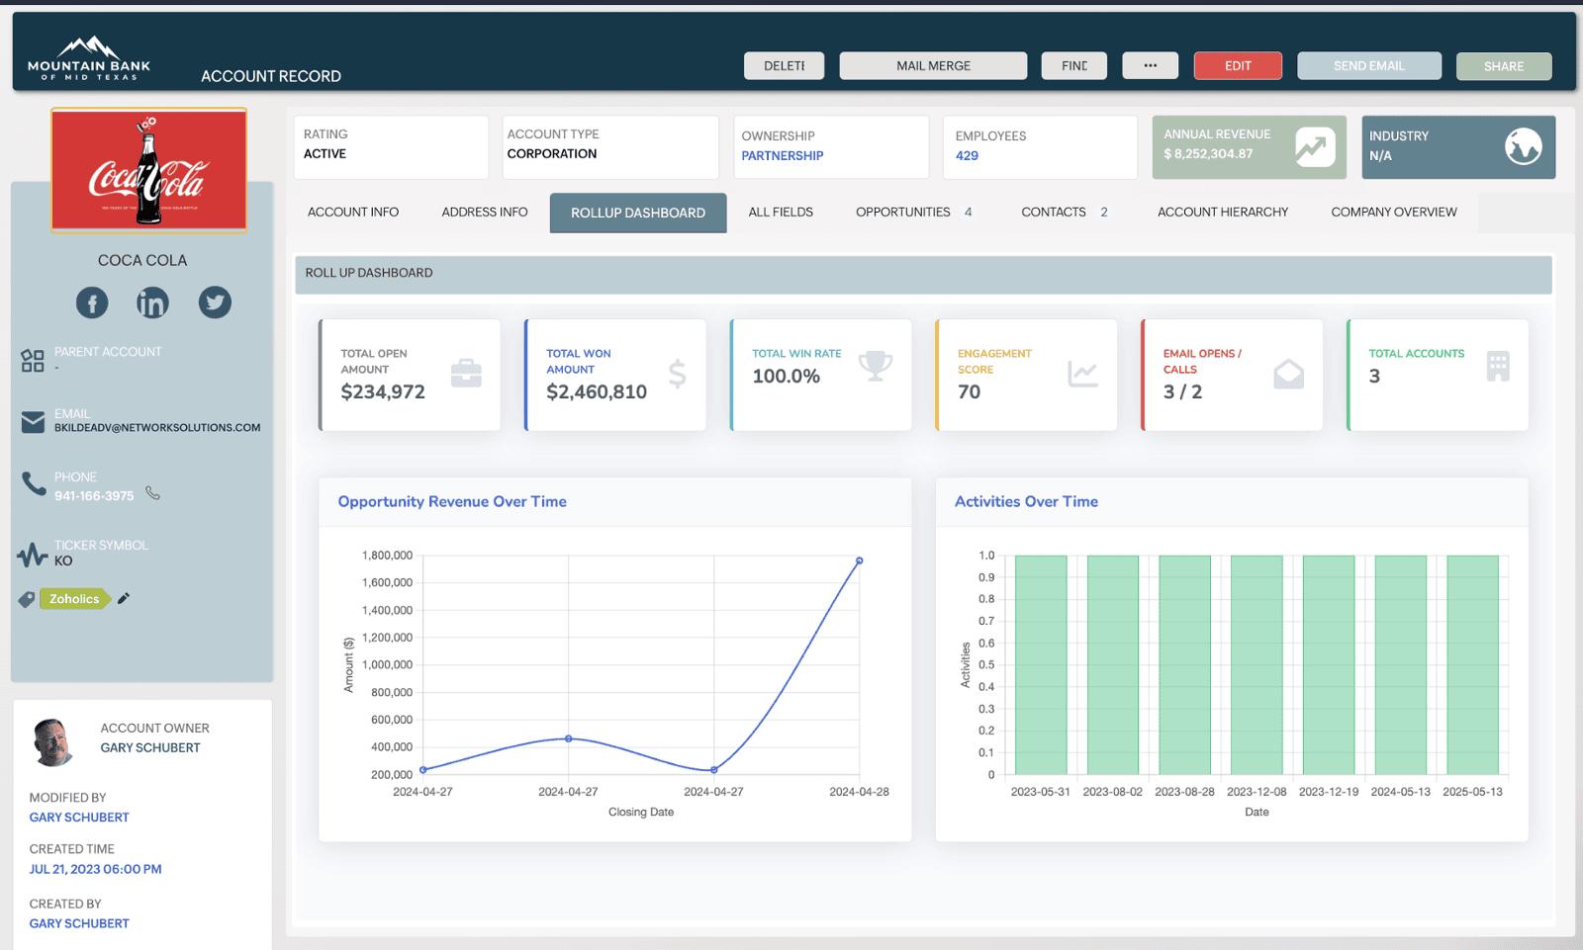Click the COCA COLA account name

(142, 260)
